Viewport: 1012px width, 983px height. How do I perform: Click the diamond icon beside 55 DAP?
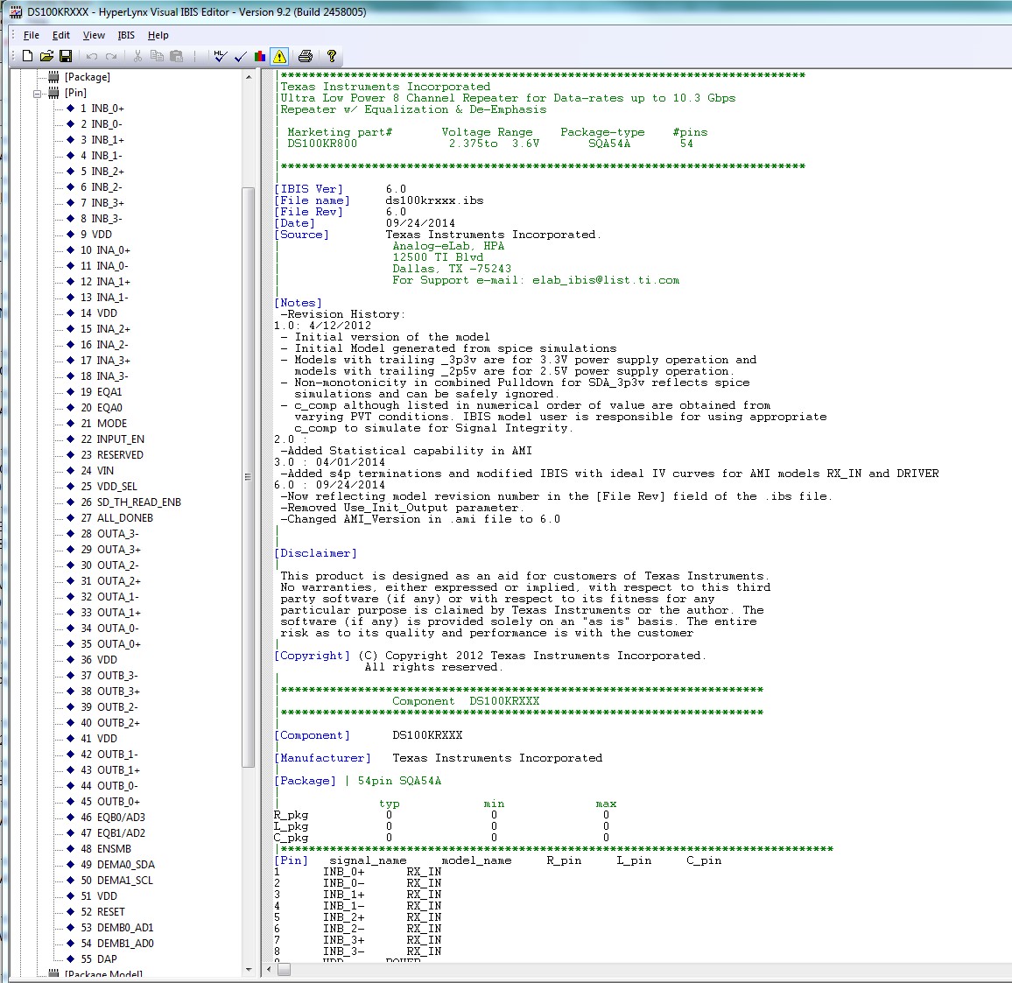coord(71,959)
